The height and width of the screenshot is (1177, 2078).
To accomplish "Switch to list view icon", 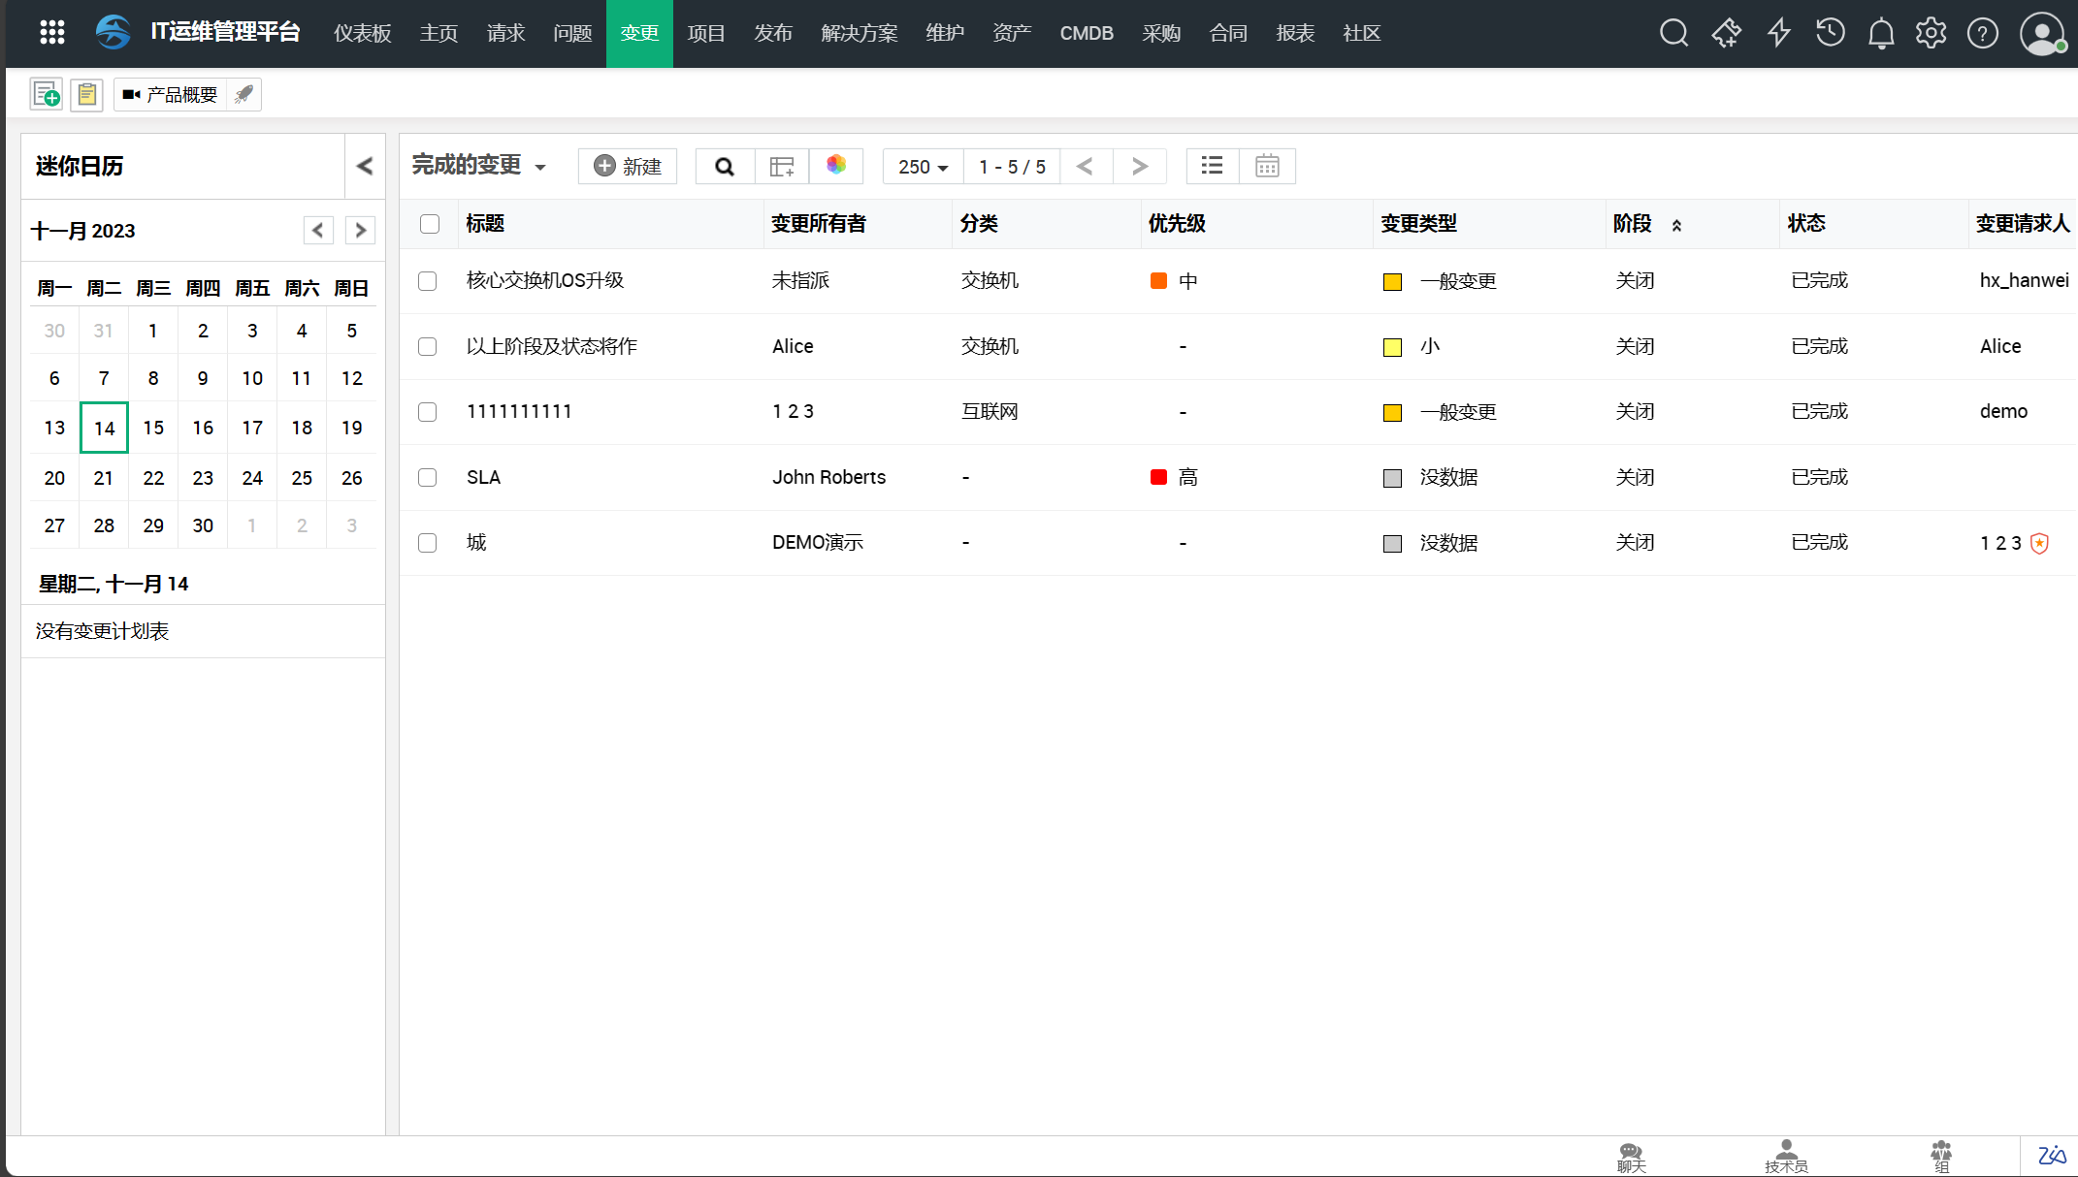I will (1212, 166).
